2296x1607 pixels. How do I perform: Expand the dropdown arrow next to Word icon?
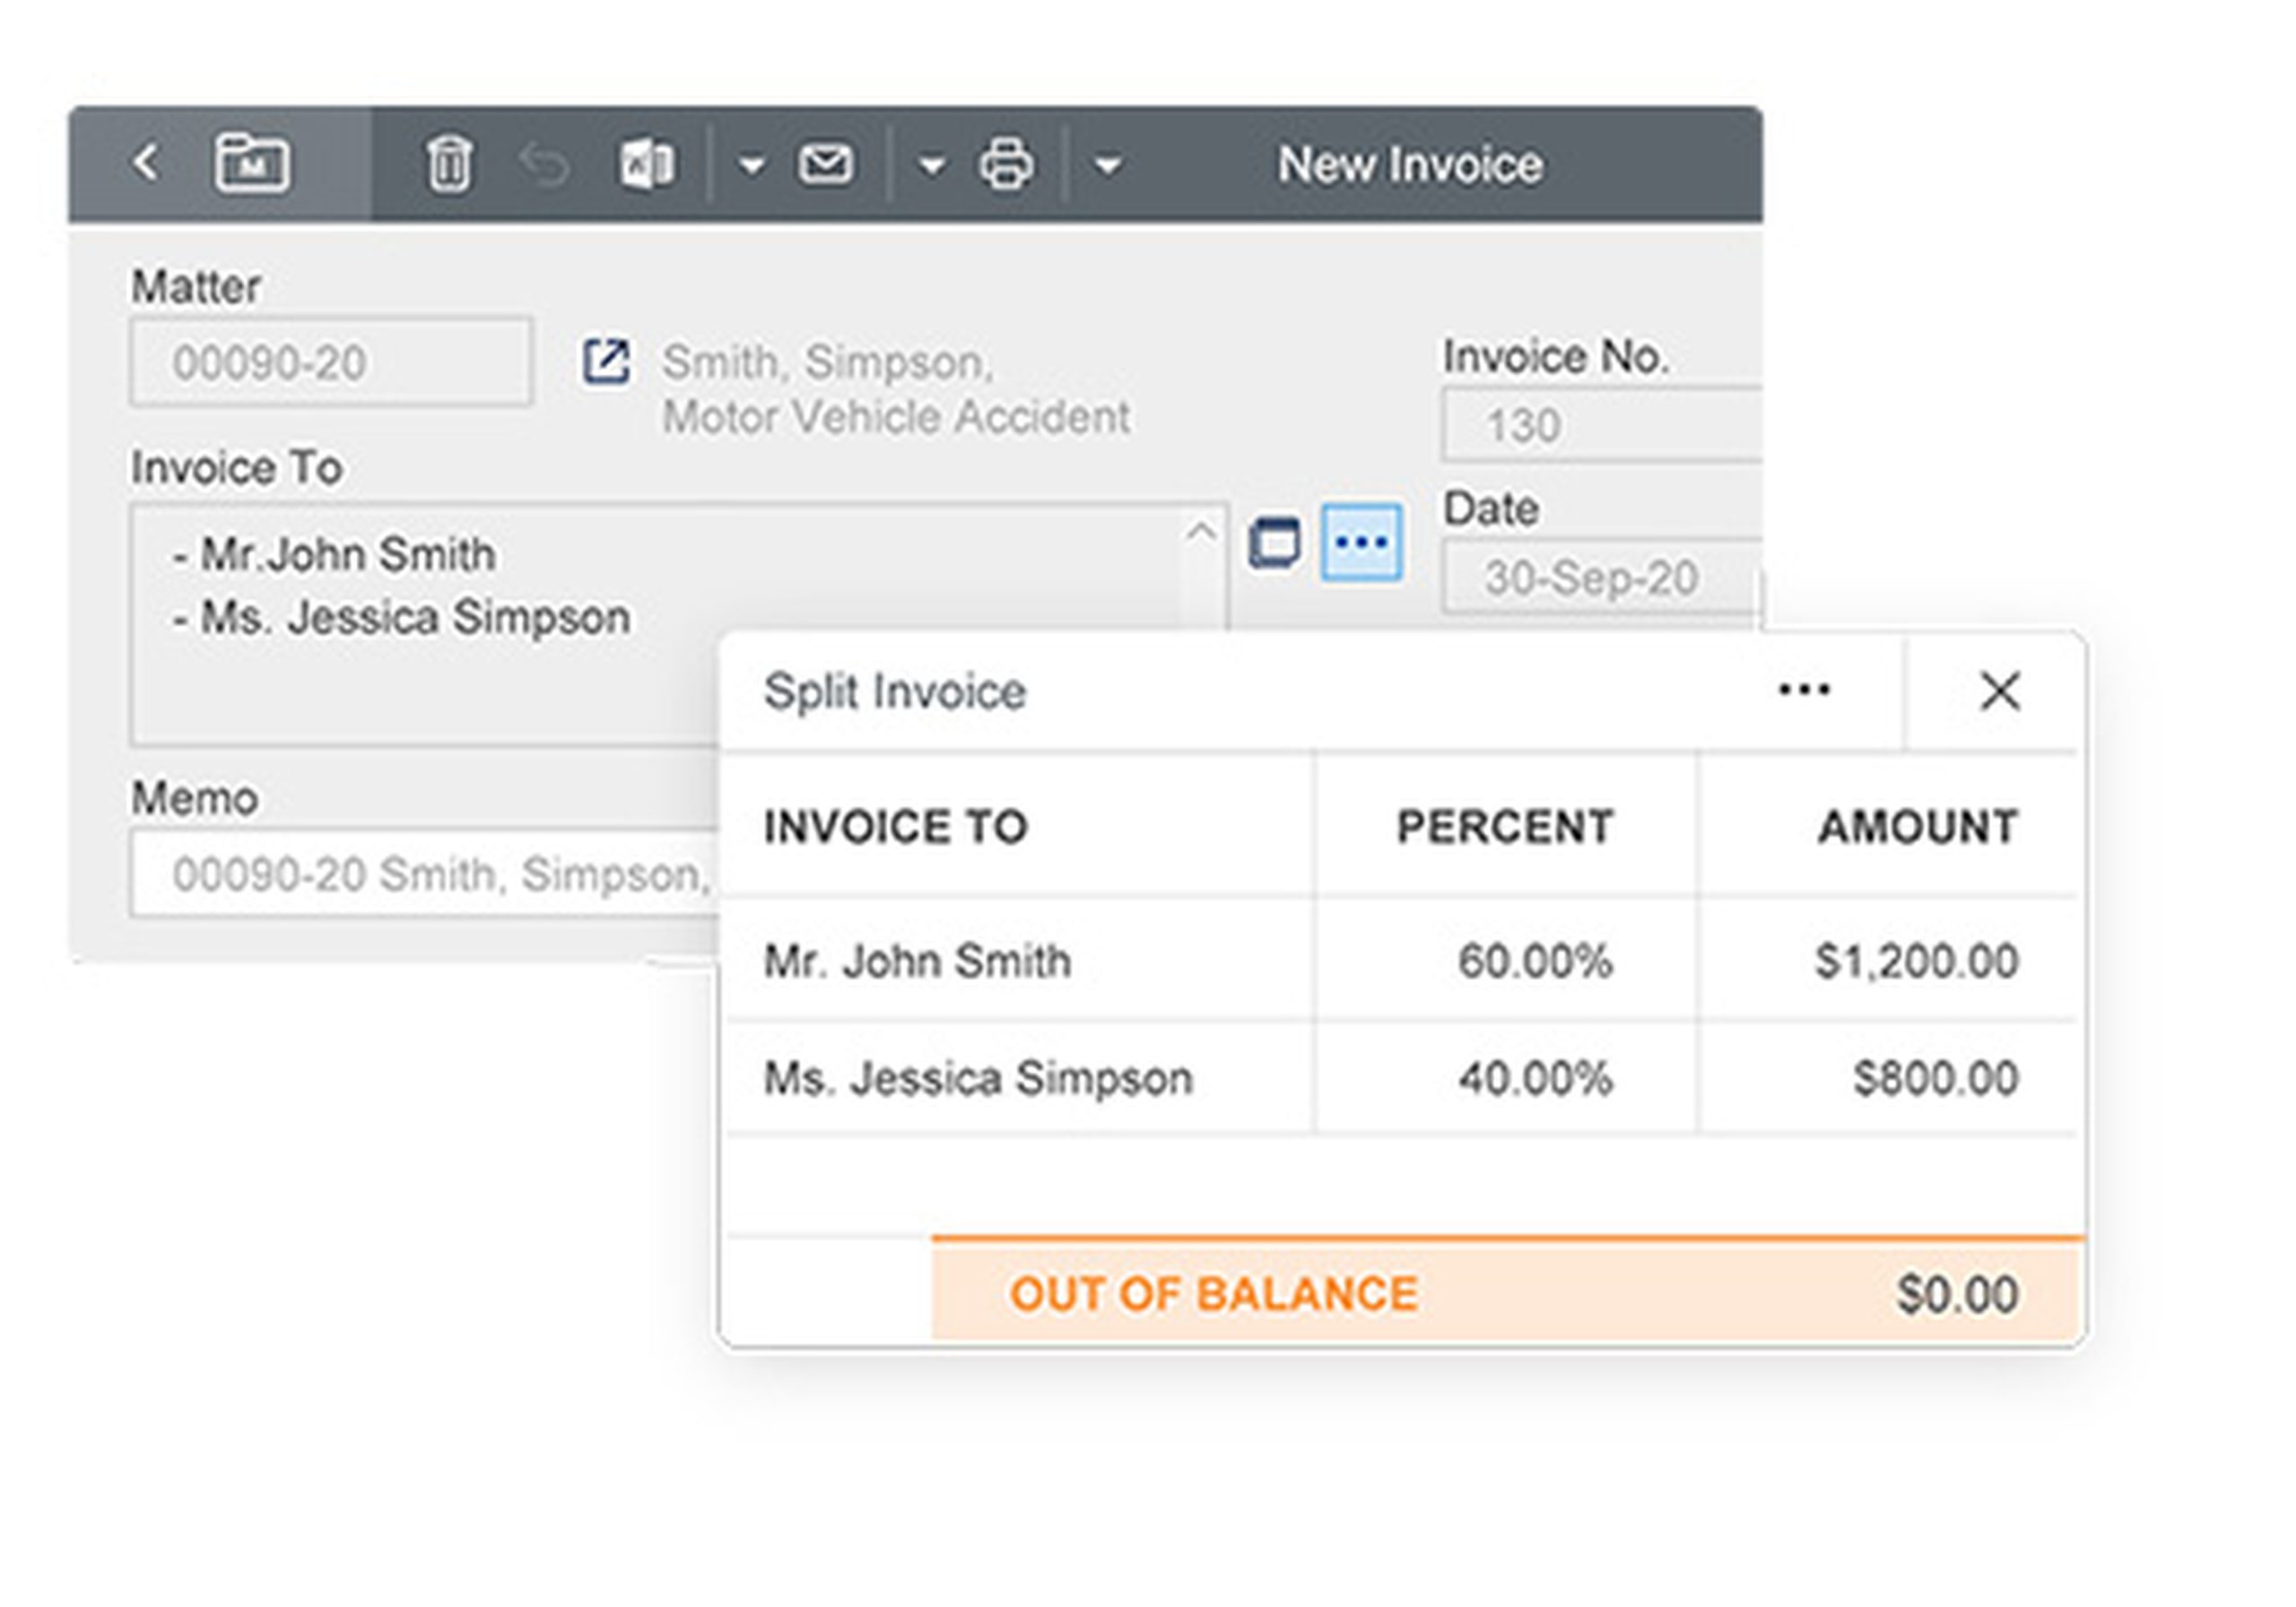(751, 165)
